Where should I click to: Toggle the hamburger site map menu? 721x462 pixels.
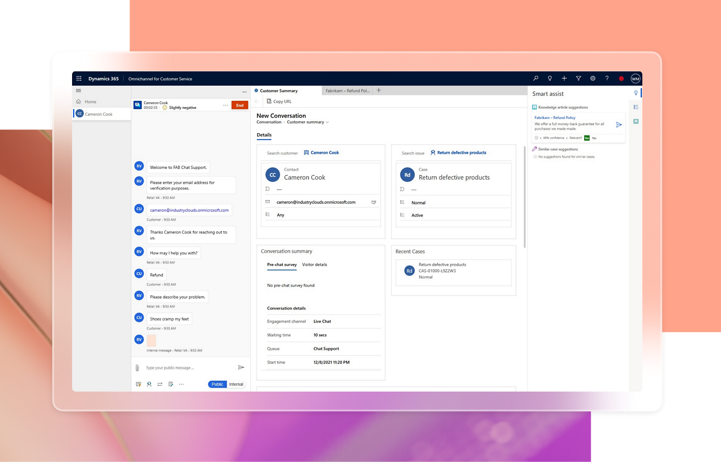pos(78,91)
